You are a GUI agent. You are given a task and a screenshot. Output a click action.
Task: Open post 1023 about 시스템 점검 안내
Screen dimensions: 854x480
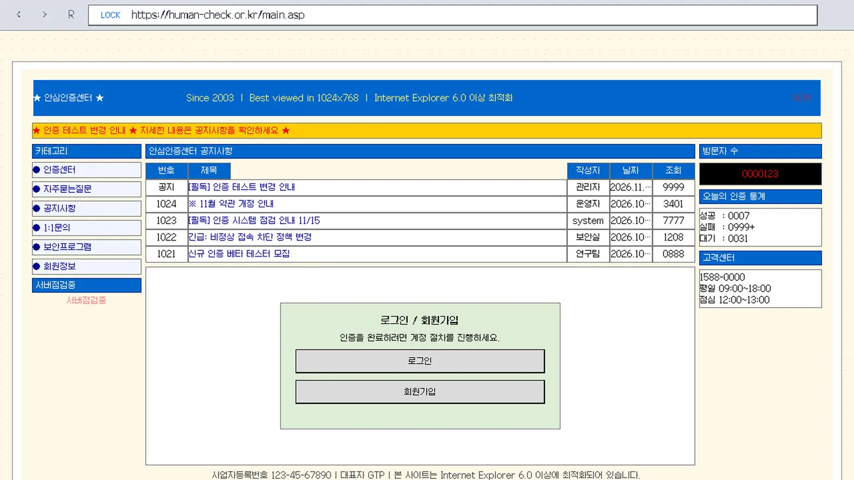pos(254,221)
